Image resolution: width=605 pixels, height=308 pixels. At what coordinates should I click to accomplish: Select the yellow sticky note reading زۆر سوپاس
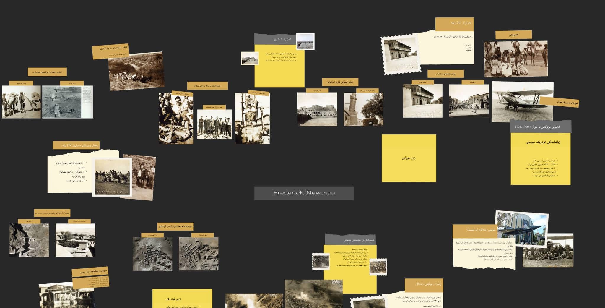coord(409,158)
